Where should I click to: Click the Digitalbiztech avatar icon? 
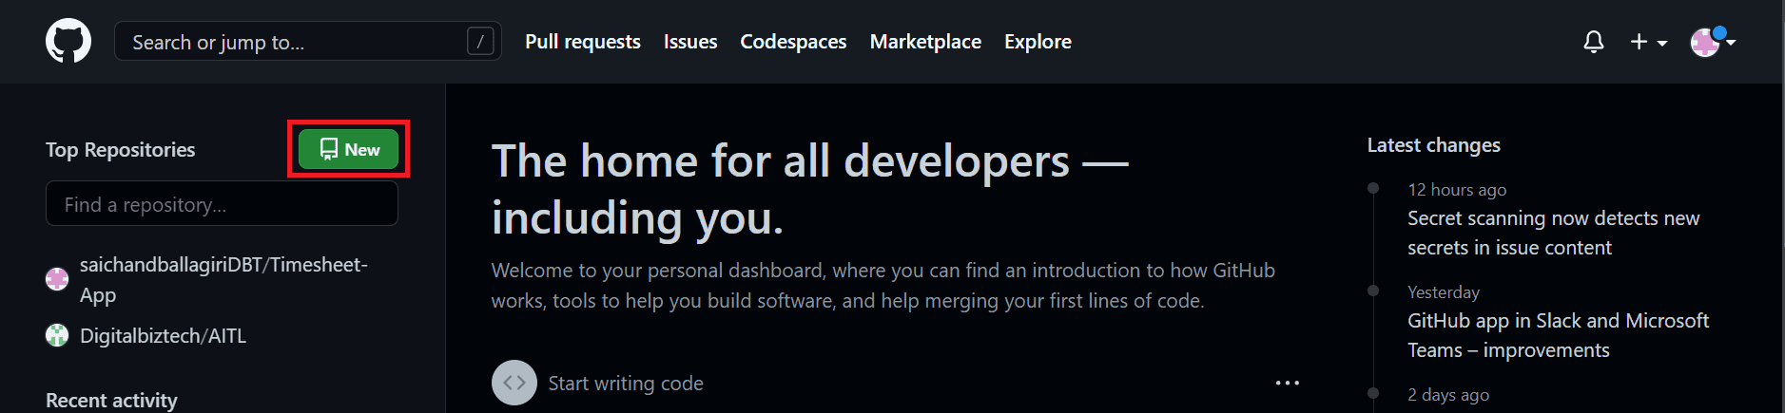click(57, 335)
